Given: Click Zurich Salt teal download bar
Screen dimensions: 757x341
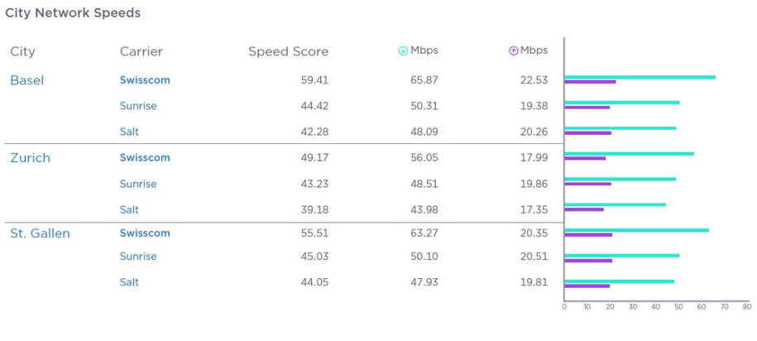Looking at the screenshot, I should 615,204.
